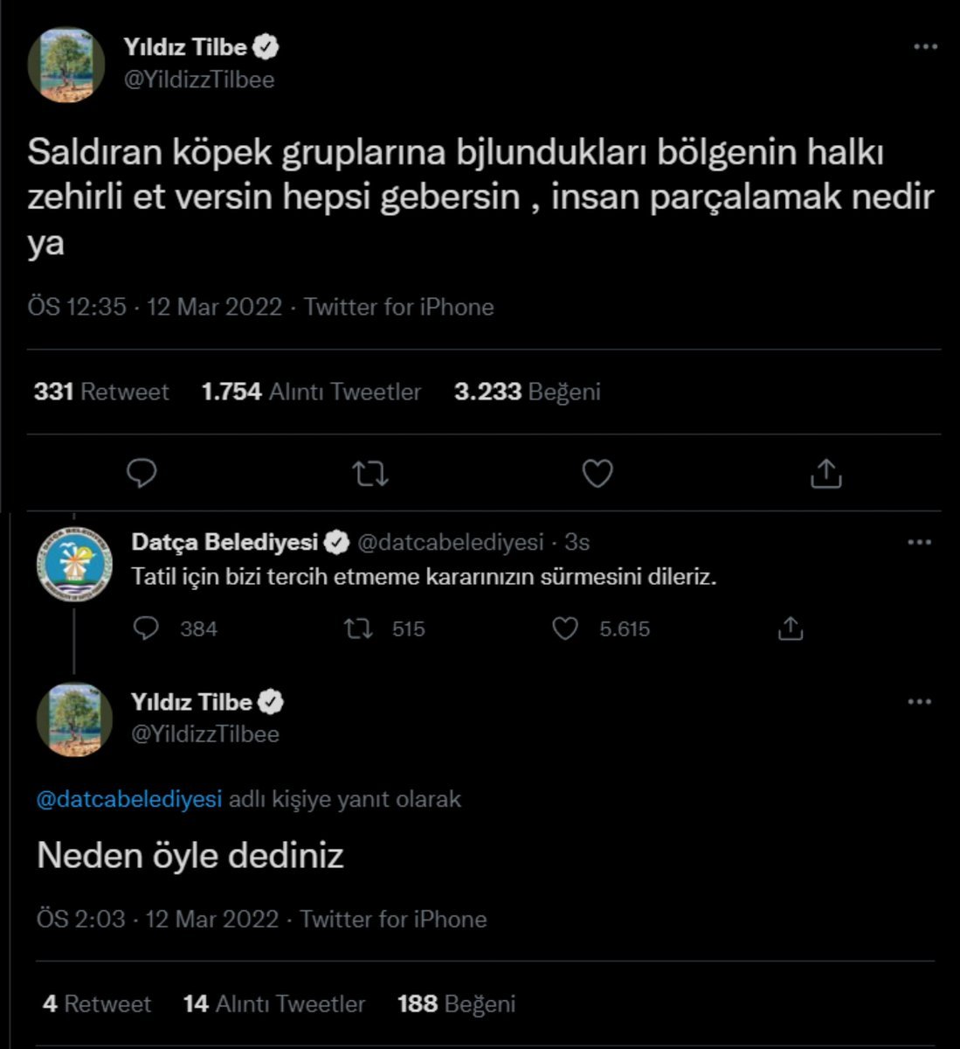The image size is (960, 1049).
Task: Click the @datcabelediyesi mention link
Action: [129, 799]
